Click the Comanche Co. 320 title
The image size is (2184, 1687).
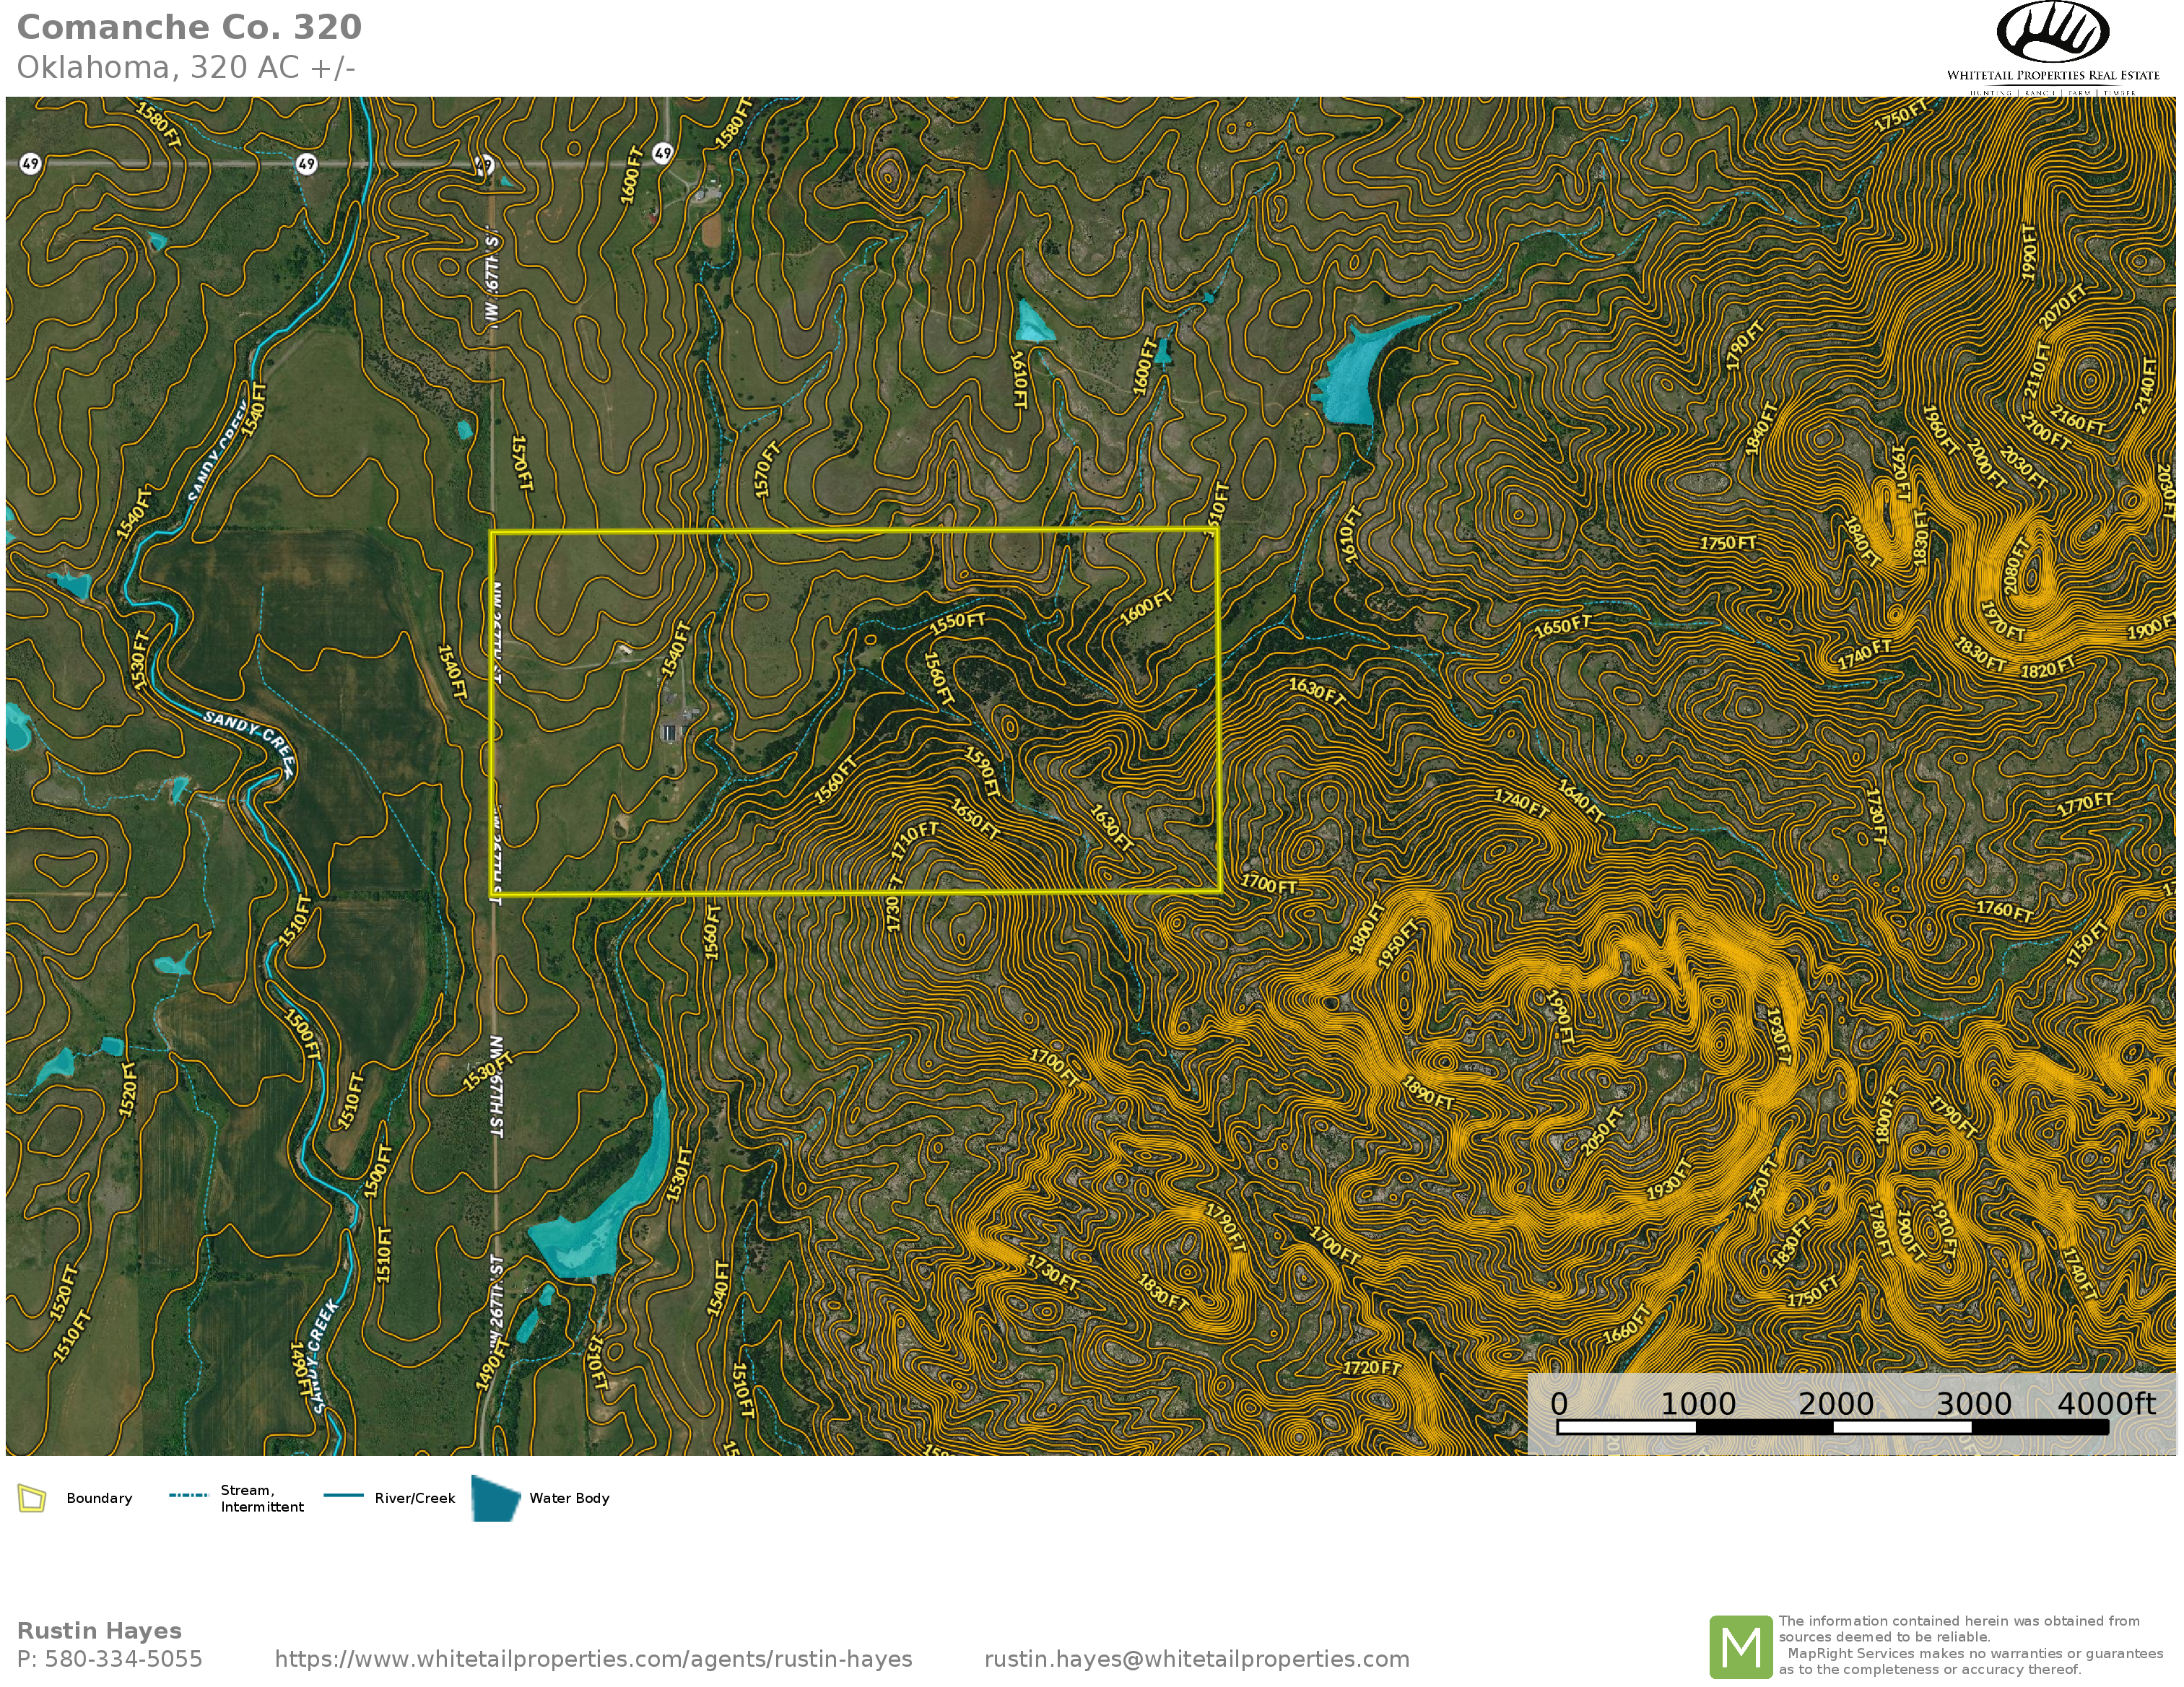(x=189, y=27)
